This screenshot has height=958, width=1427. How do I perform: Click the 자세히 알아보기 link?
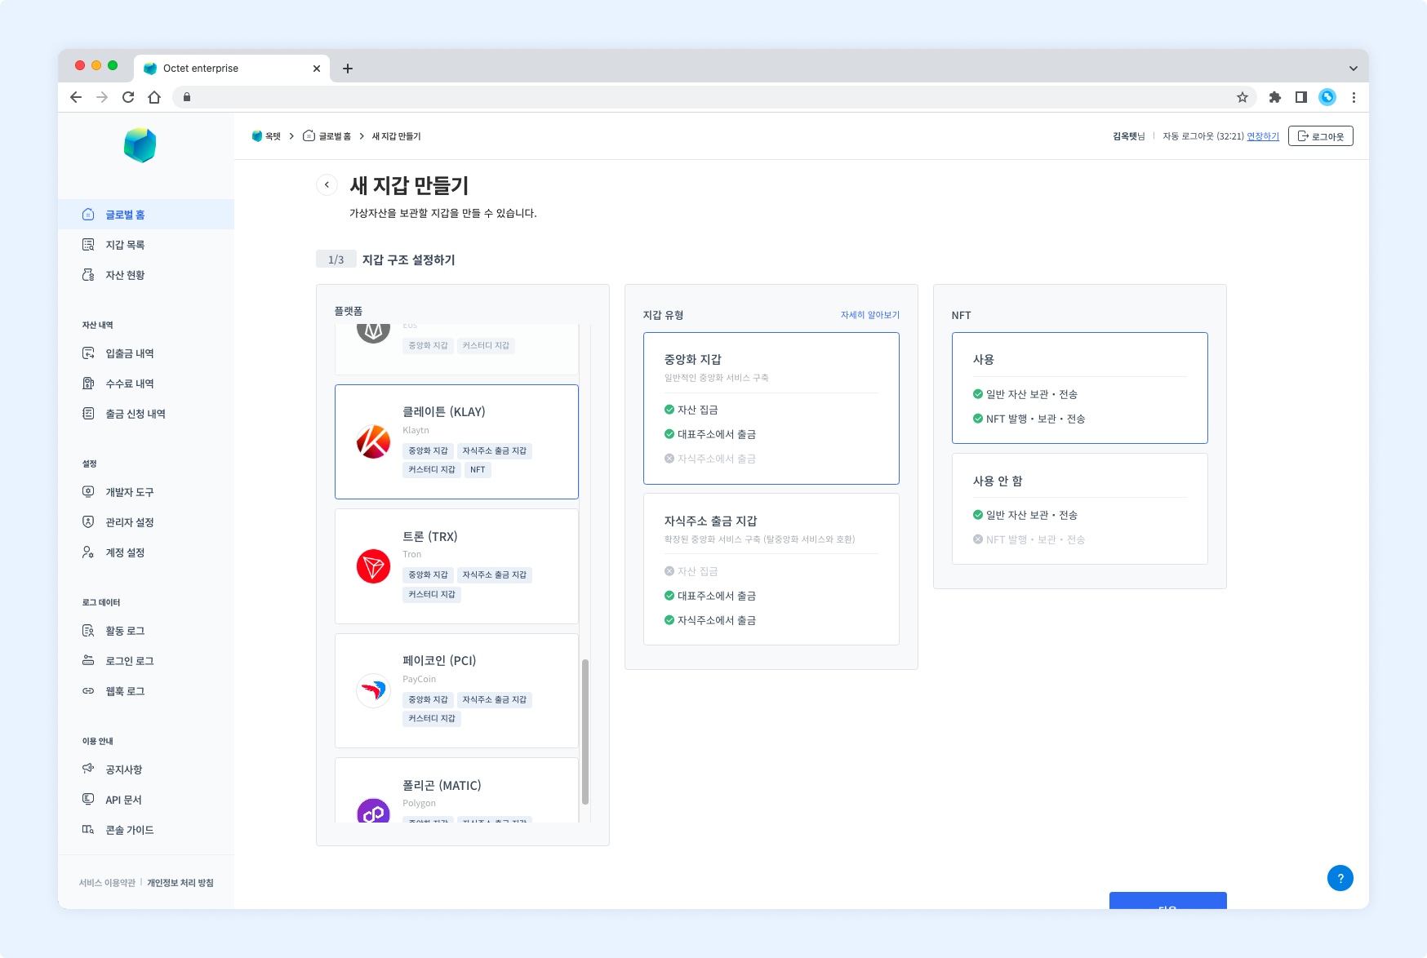click(x=869, y=315)
